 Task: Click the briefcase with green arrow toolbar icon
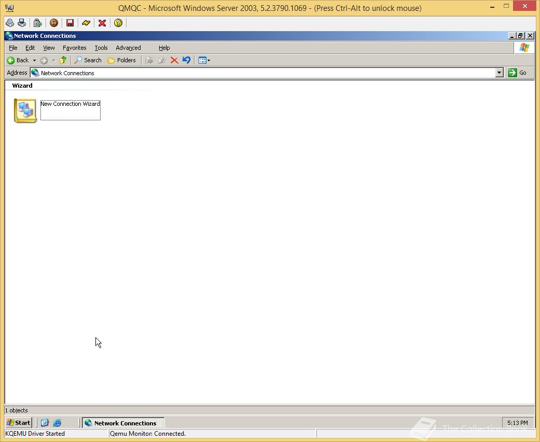[x=37, y=23]
